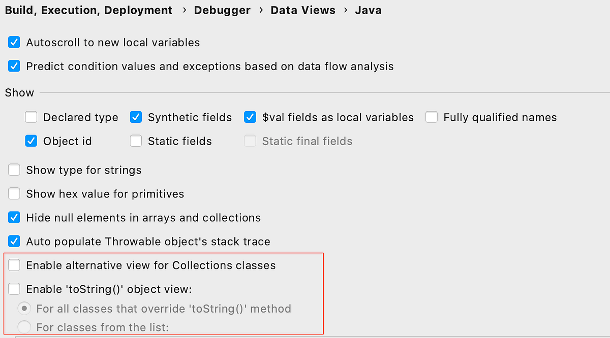Screen dimensions: 610x338
Task: Disable 'Hide null elements in arrays and collections'
Action: (14, 217)
